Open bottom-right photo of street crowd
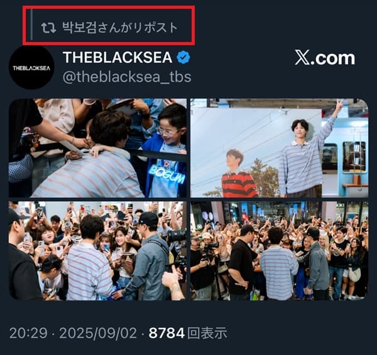 point(280,251)
